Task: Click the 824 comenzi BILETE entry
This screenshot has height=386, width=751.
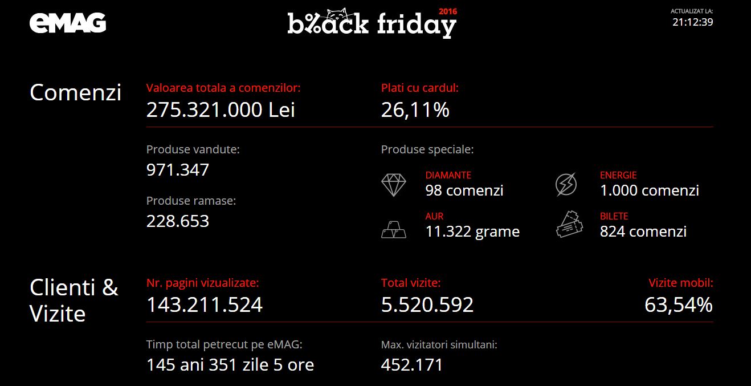Action: pyautogui.click(x=643, y=231)
